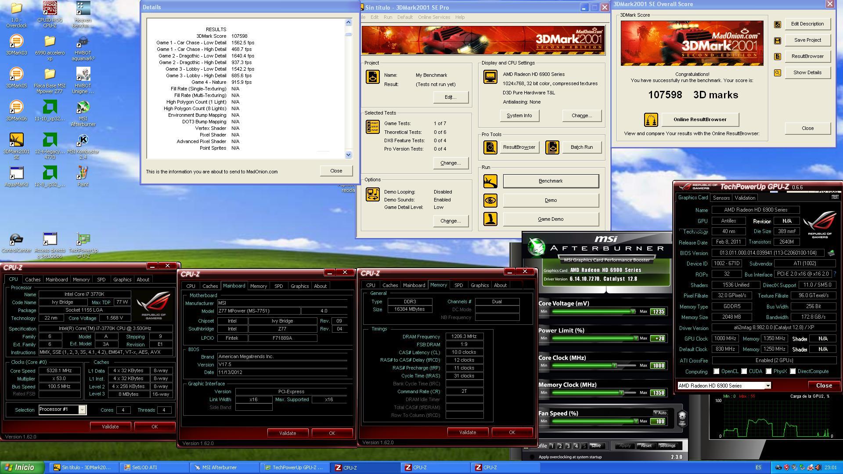Launch AquaMark3 from the desktop
The image size is (843, 474).
click(16, 176)
